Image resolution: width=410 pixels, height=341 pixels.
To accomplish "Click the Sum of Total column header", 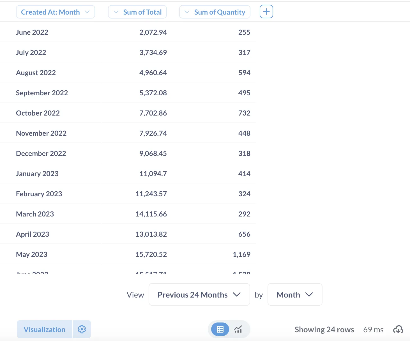I will [x=137, y=12].
